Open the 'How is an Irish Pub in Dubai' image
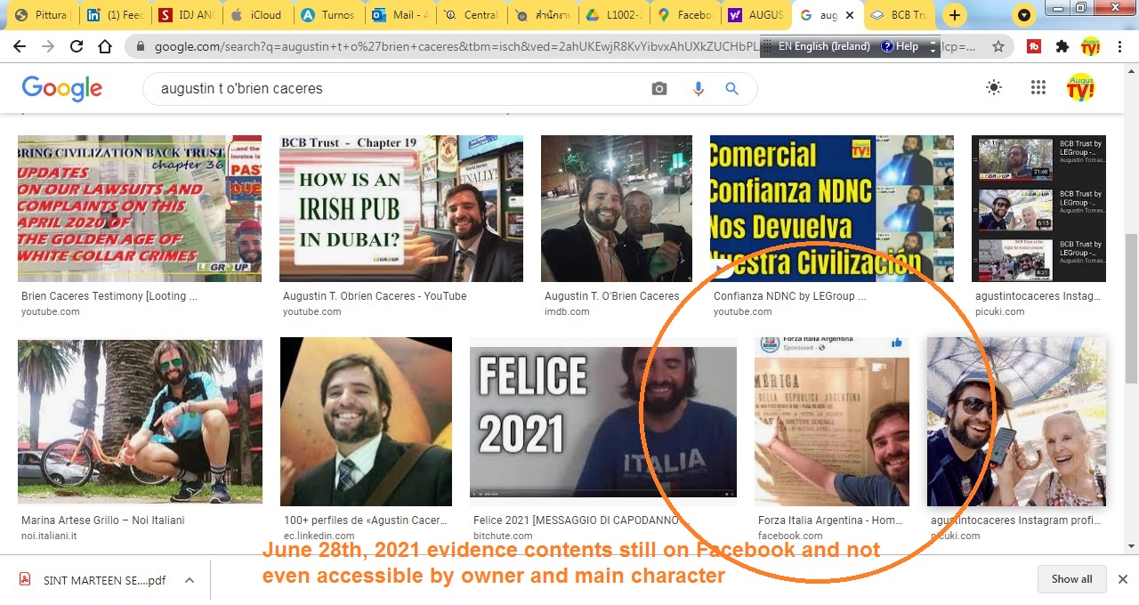1139x605 pixels. point(401,208)
